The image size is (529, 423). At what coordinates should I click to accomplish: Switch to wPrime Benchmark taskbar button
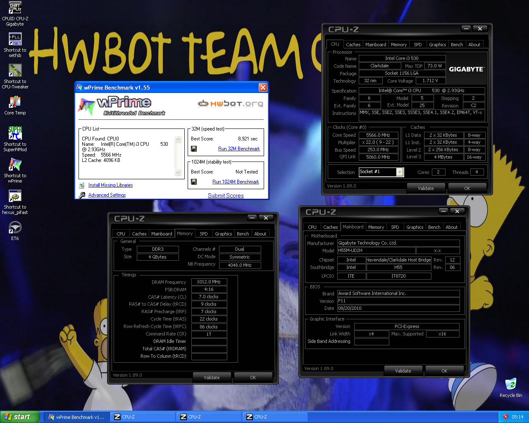[76, 417]
